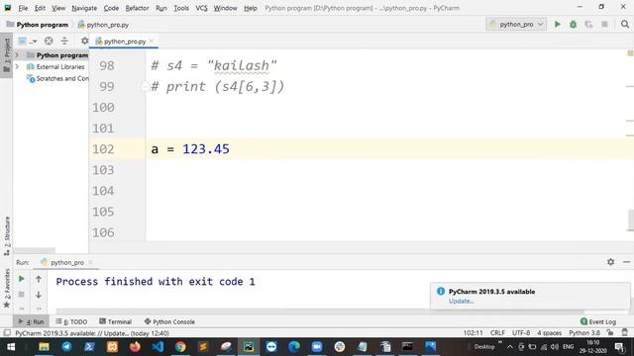Run python_pro with the green Run button
The height and width of the screenshot is (356, 634).
(x=557, y=24)
